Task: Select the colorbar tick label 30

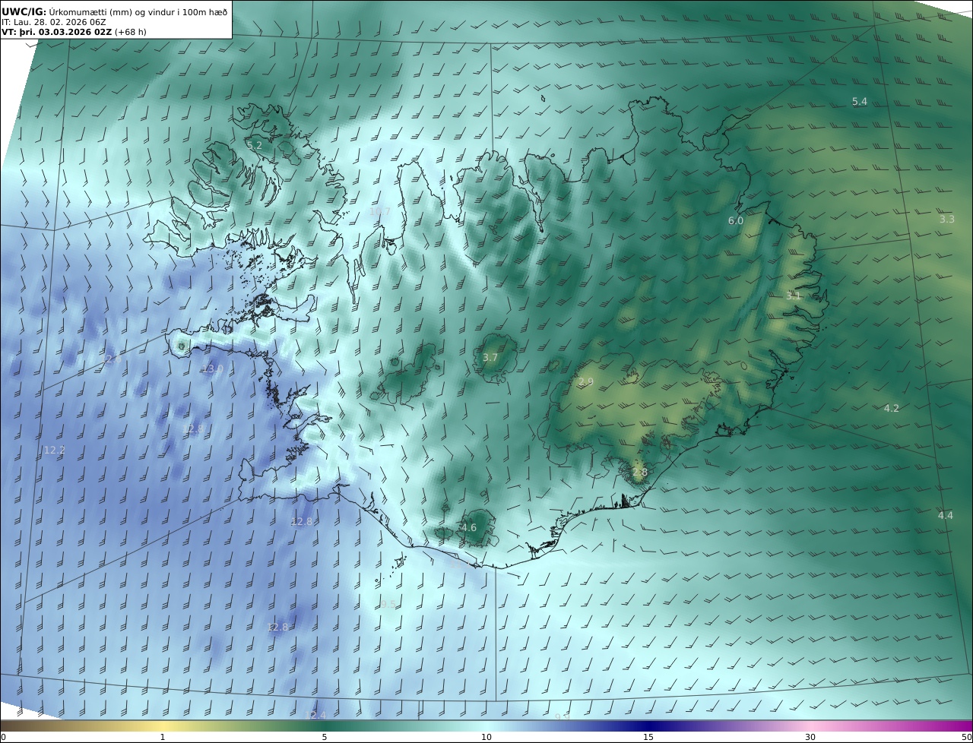Action: [x=810, y=737]
